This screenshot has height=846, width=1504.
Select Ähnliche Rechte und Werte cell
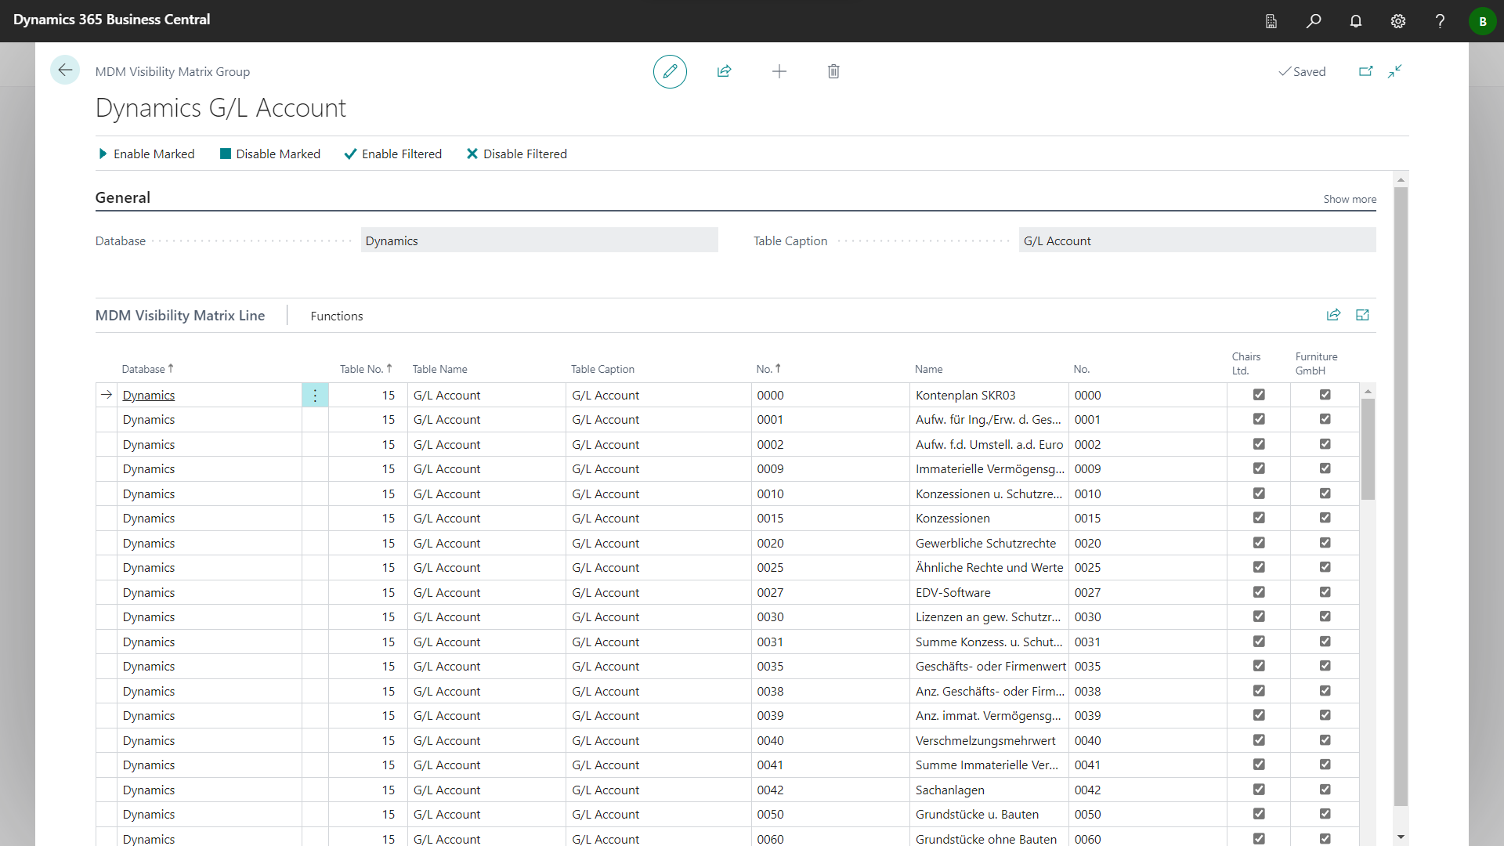point(989,568)
